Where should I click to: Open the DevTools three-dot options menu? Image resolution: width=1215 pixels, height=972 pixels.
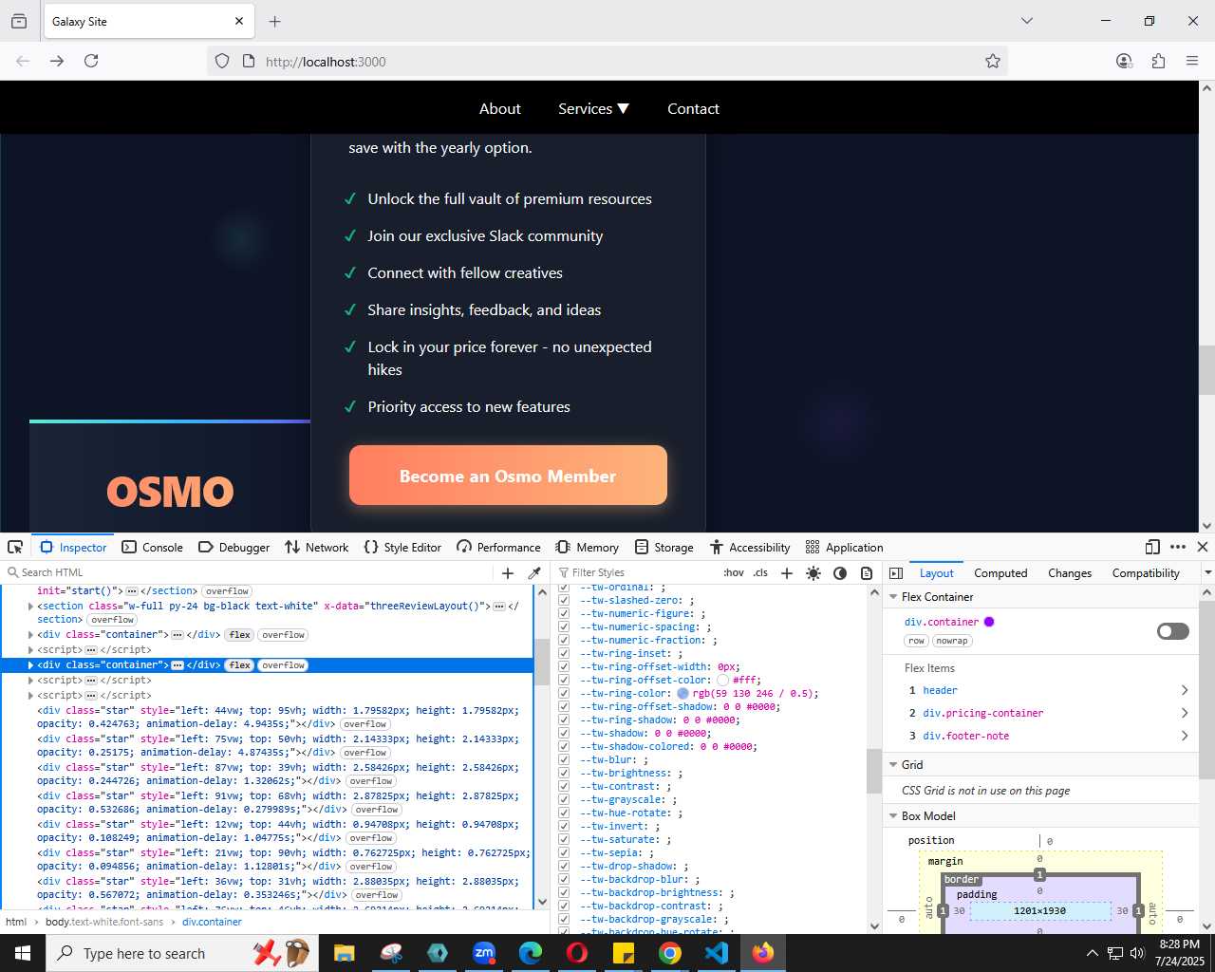(x=1178, y=547)
